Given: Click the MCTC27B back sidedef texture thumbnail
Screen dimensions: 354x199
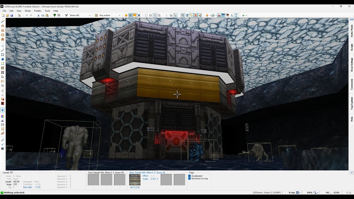Looking at the screenshot, I should [x=135, y=180].
